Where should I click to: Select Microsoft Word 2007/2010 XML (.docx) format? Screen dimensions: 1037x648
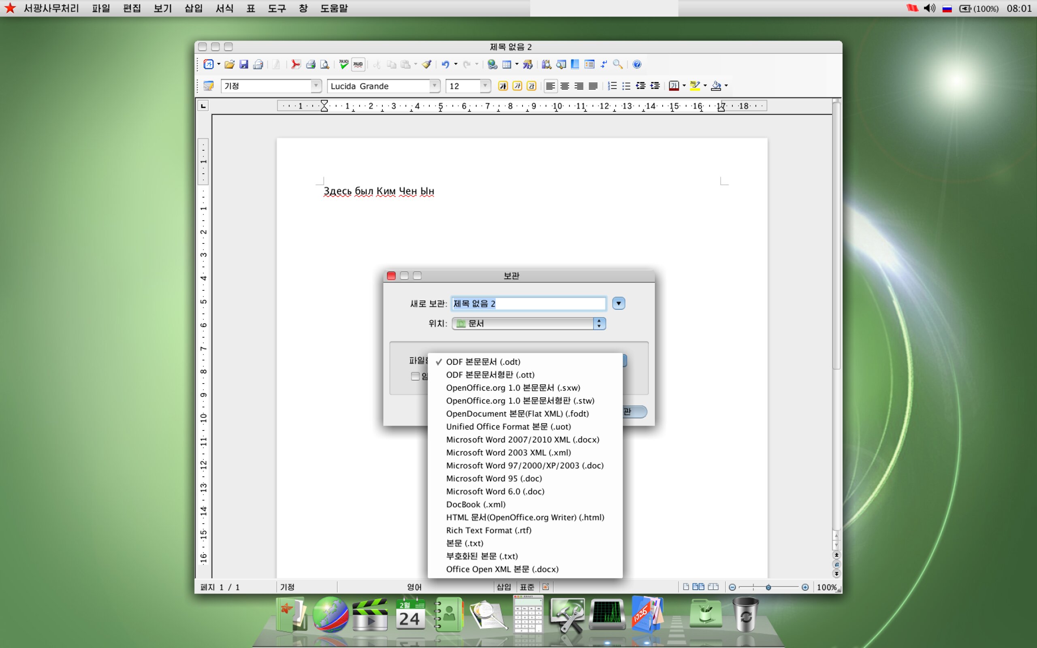523,440
